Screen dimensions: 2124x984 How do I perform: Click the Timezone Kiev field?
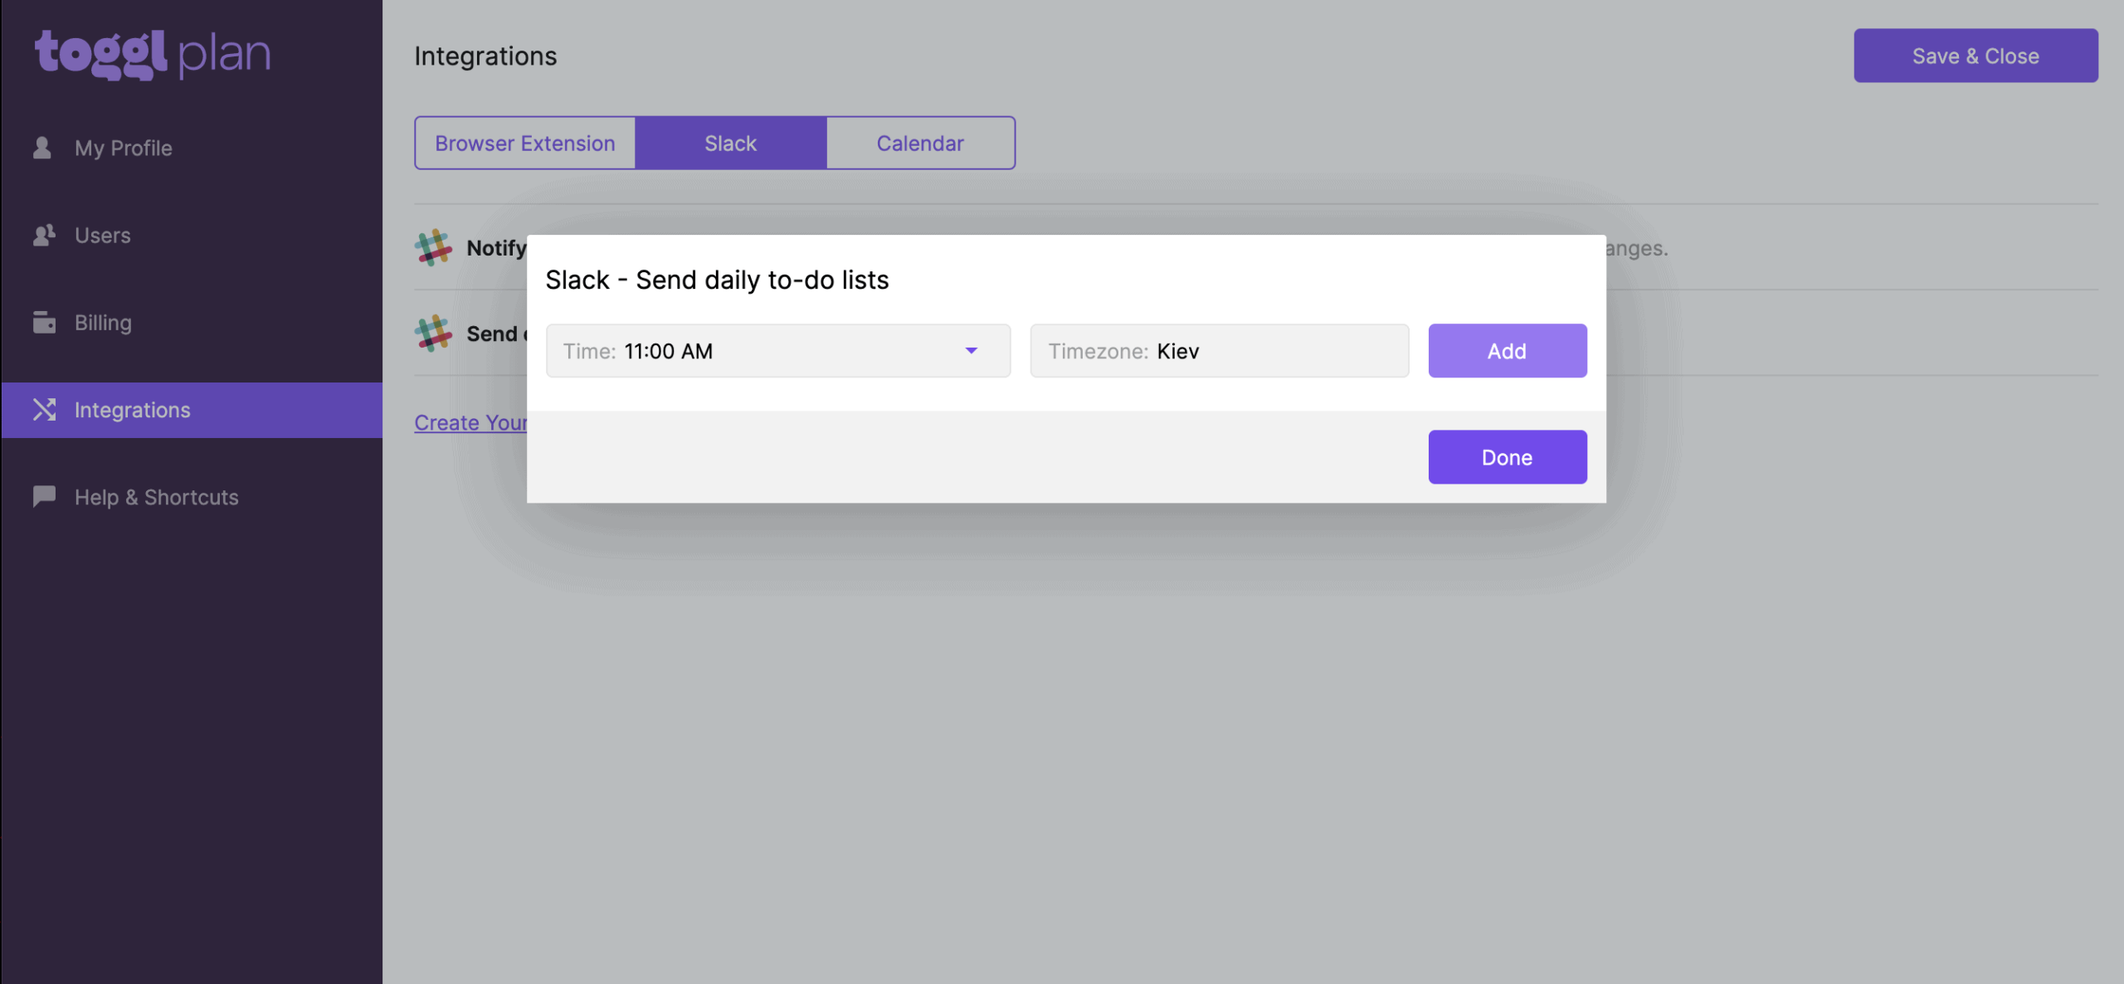1218,351
